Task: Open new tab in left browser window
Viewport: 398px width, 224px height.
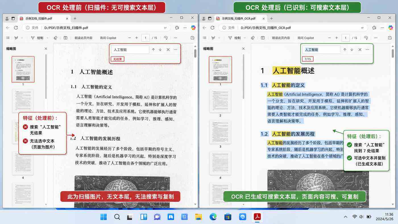Action: 75,18
